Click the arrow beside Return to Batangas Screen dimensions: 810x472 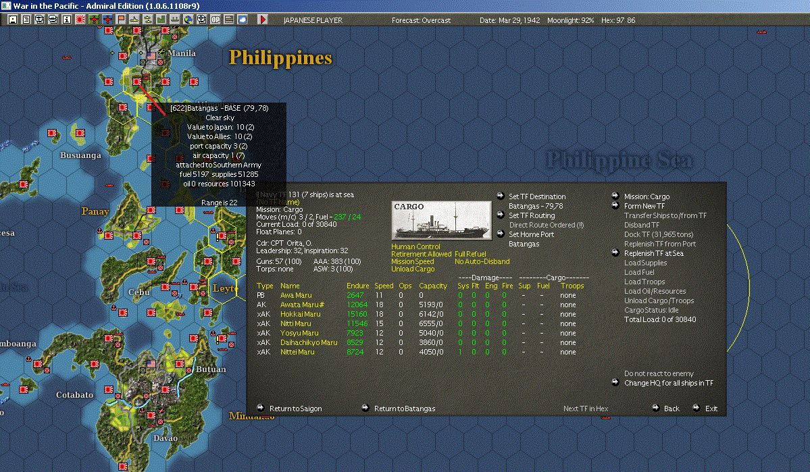coord(365,407)
